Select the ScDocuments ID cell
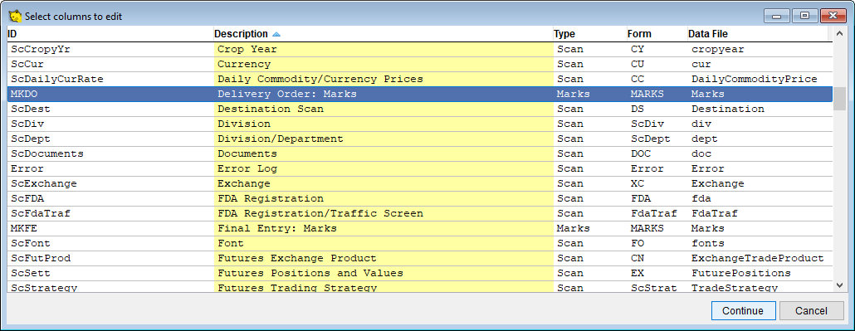Screen dimensions: 855x331 (x=110, y=153)
